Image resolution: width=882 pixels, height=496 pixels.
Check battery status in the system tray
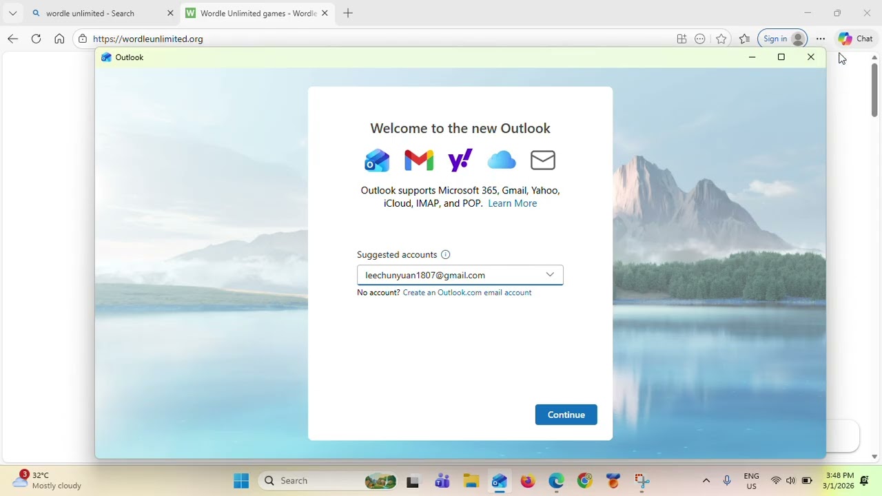807,481
